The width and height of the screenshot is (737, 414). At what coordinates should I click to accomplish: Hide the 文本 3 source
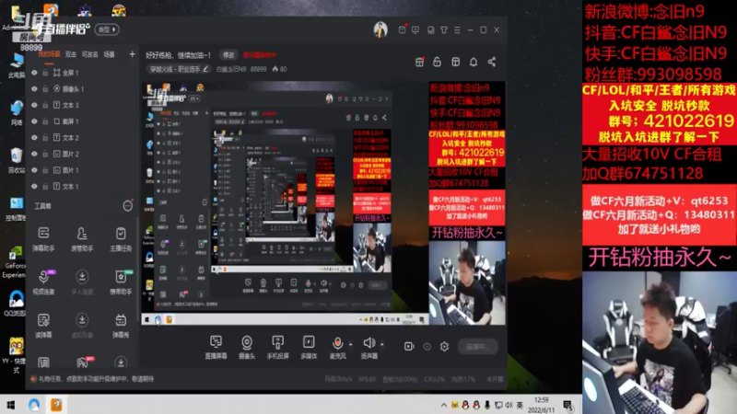pyautogui.click(x=34, y=105)
